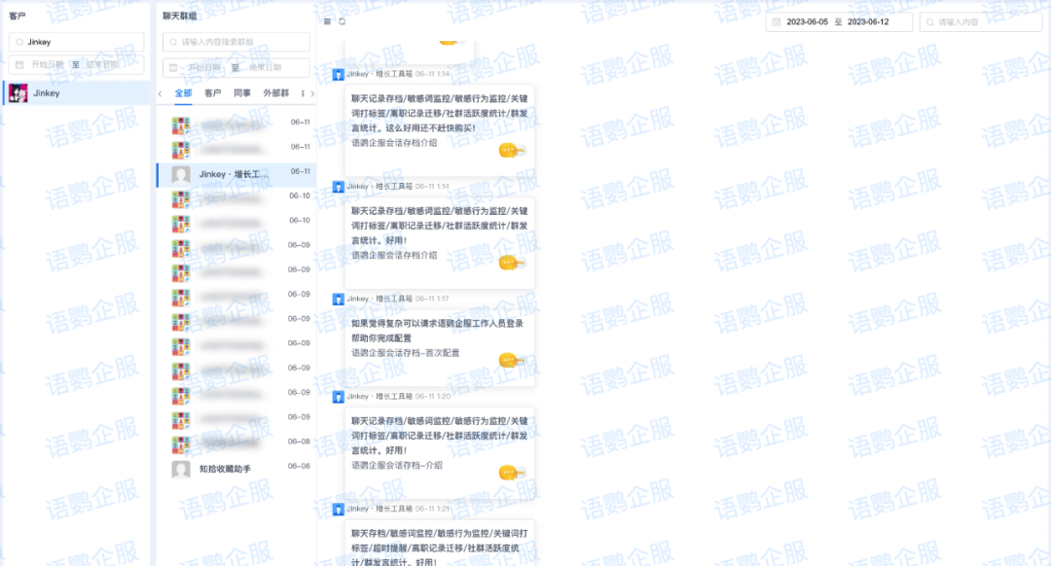Click the message content search field 请输入内容
Image resolution: width=1051 pixels, height=566 pixels.
[x=983, y=21]
